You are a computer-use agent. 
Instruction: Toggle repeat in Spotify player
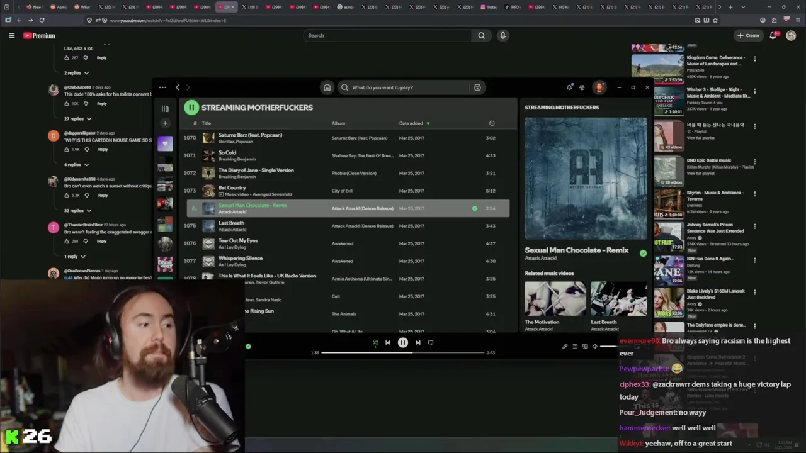coord(431,343)
